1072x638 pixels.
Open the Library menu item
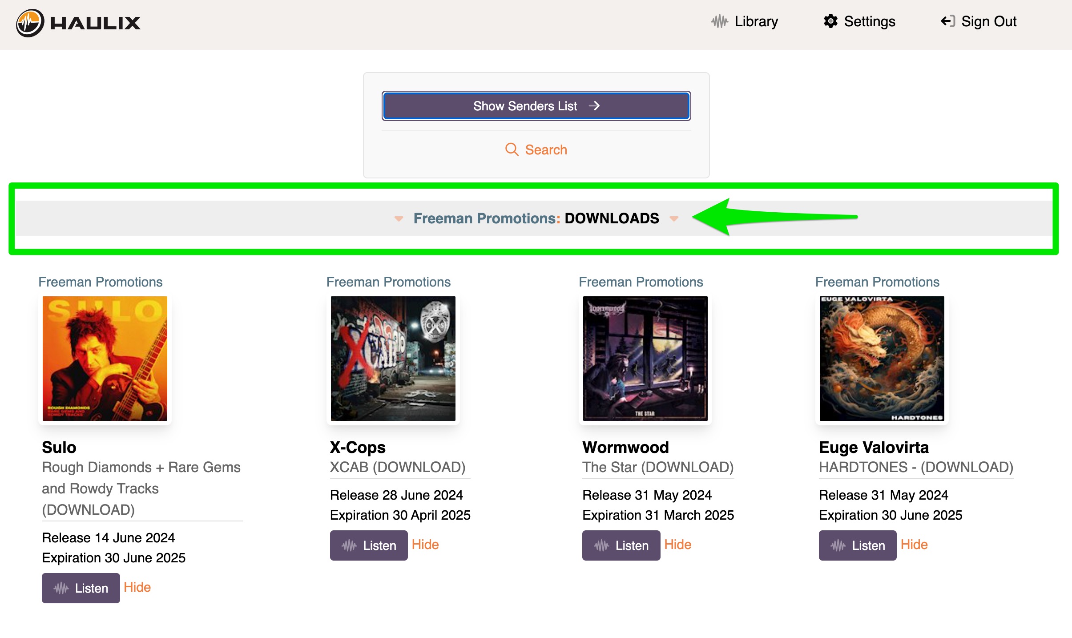[x=756, y=21]
